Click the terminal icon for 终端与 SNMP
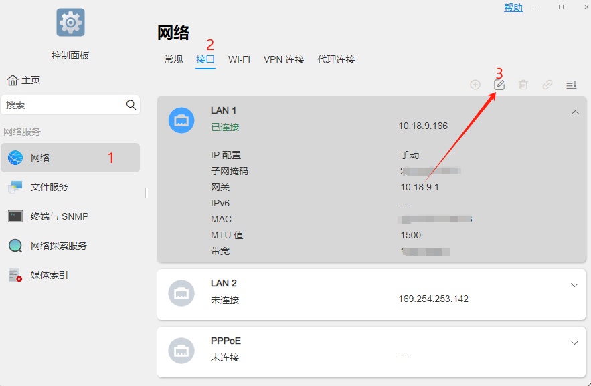 coord(15,216)
